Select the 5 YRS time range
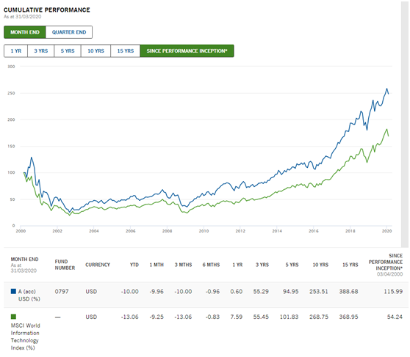This screenshot has width=410, height=357. [68, 51]
